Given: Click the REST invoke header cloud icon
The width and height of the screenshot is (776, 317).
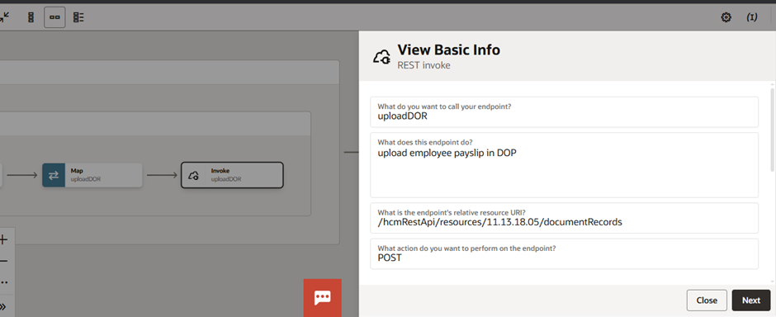Looking at the screenshot, I should (x=381, y=57).
